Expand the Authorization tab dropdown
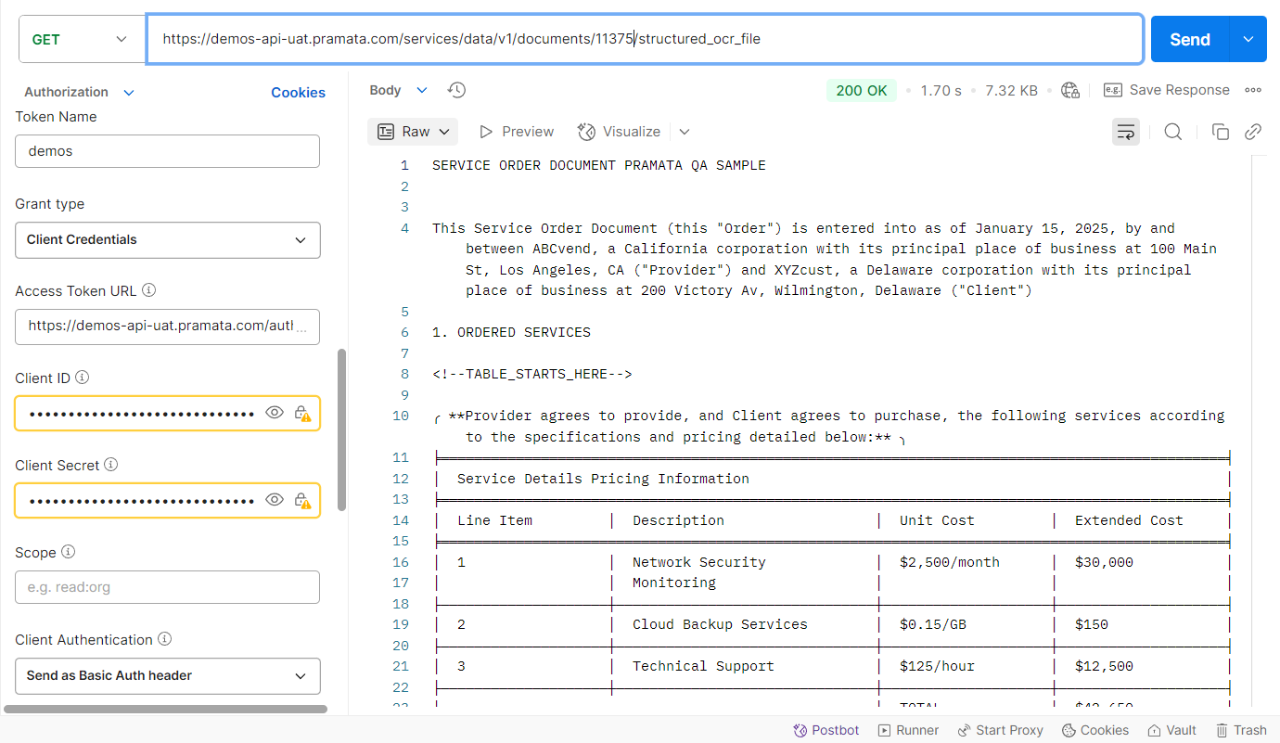This screenshot has width=1280, height=743. [129, 92]
